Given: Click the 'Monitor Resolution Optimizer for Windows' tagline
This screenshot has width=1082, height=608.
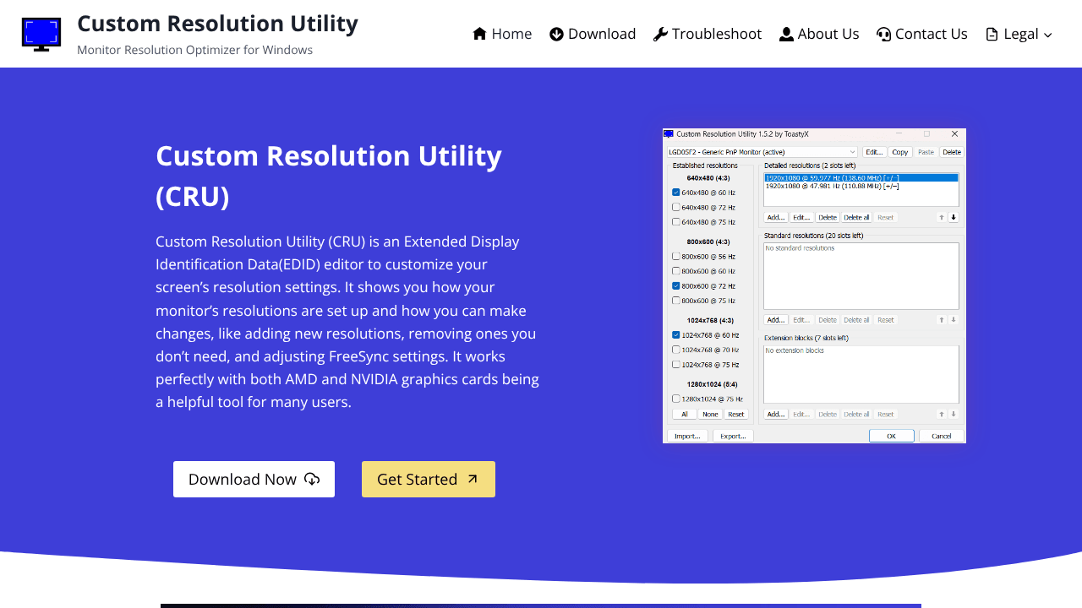Looking at the screenshot, I should click(x=194, y=50).
